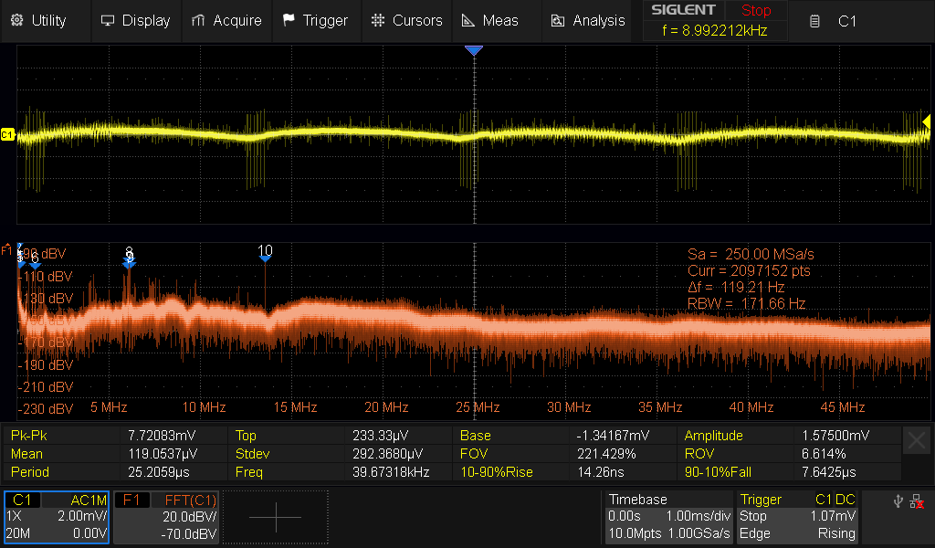Open the Analysis menu
The width and height of the screenshot is (935, 548).
(587, 20)
